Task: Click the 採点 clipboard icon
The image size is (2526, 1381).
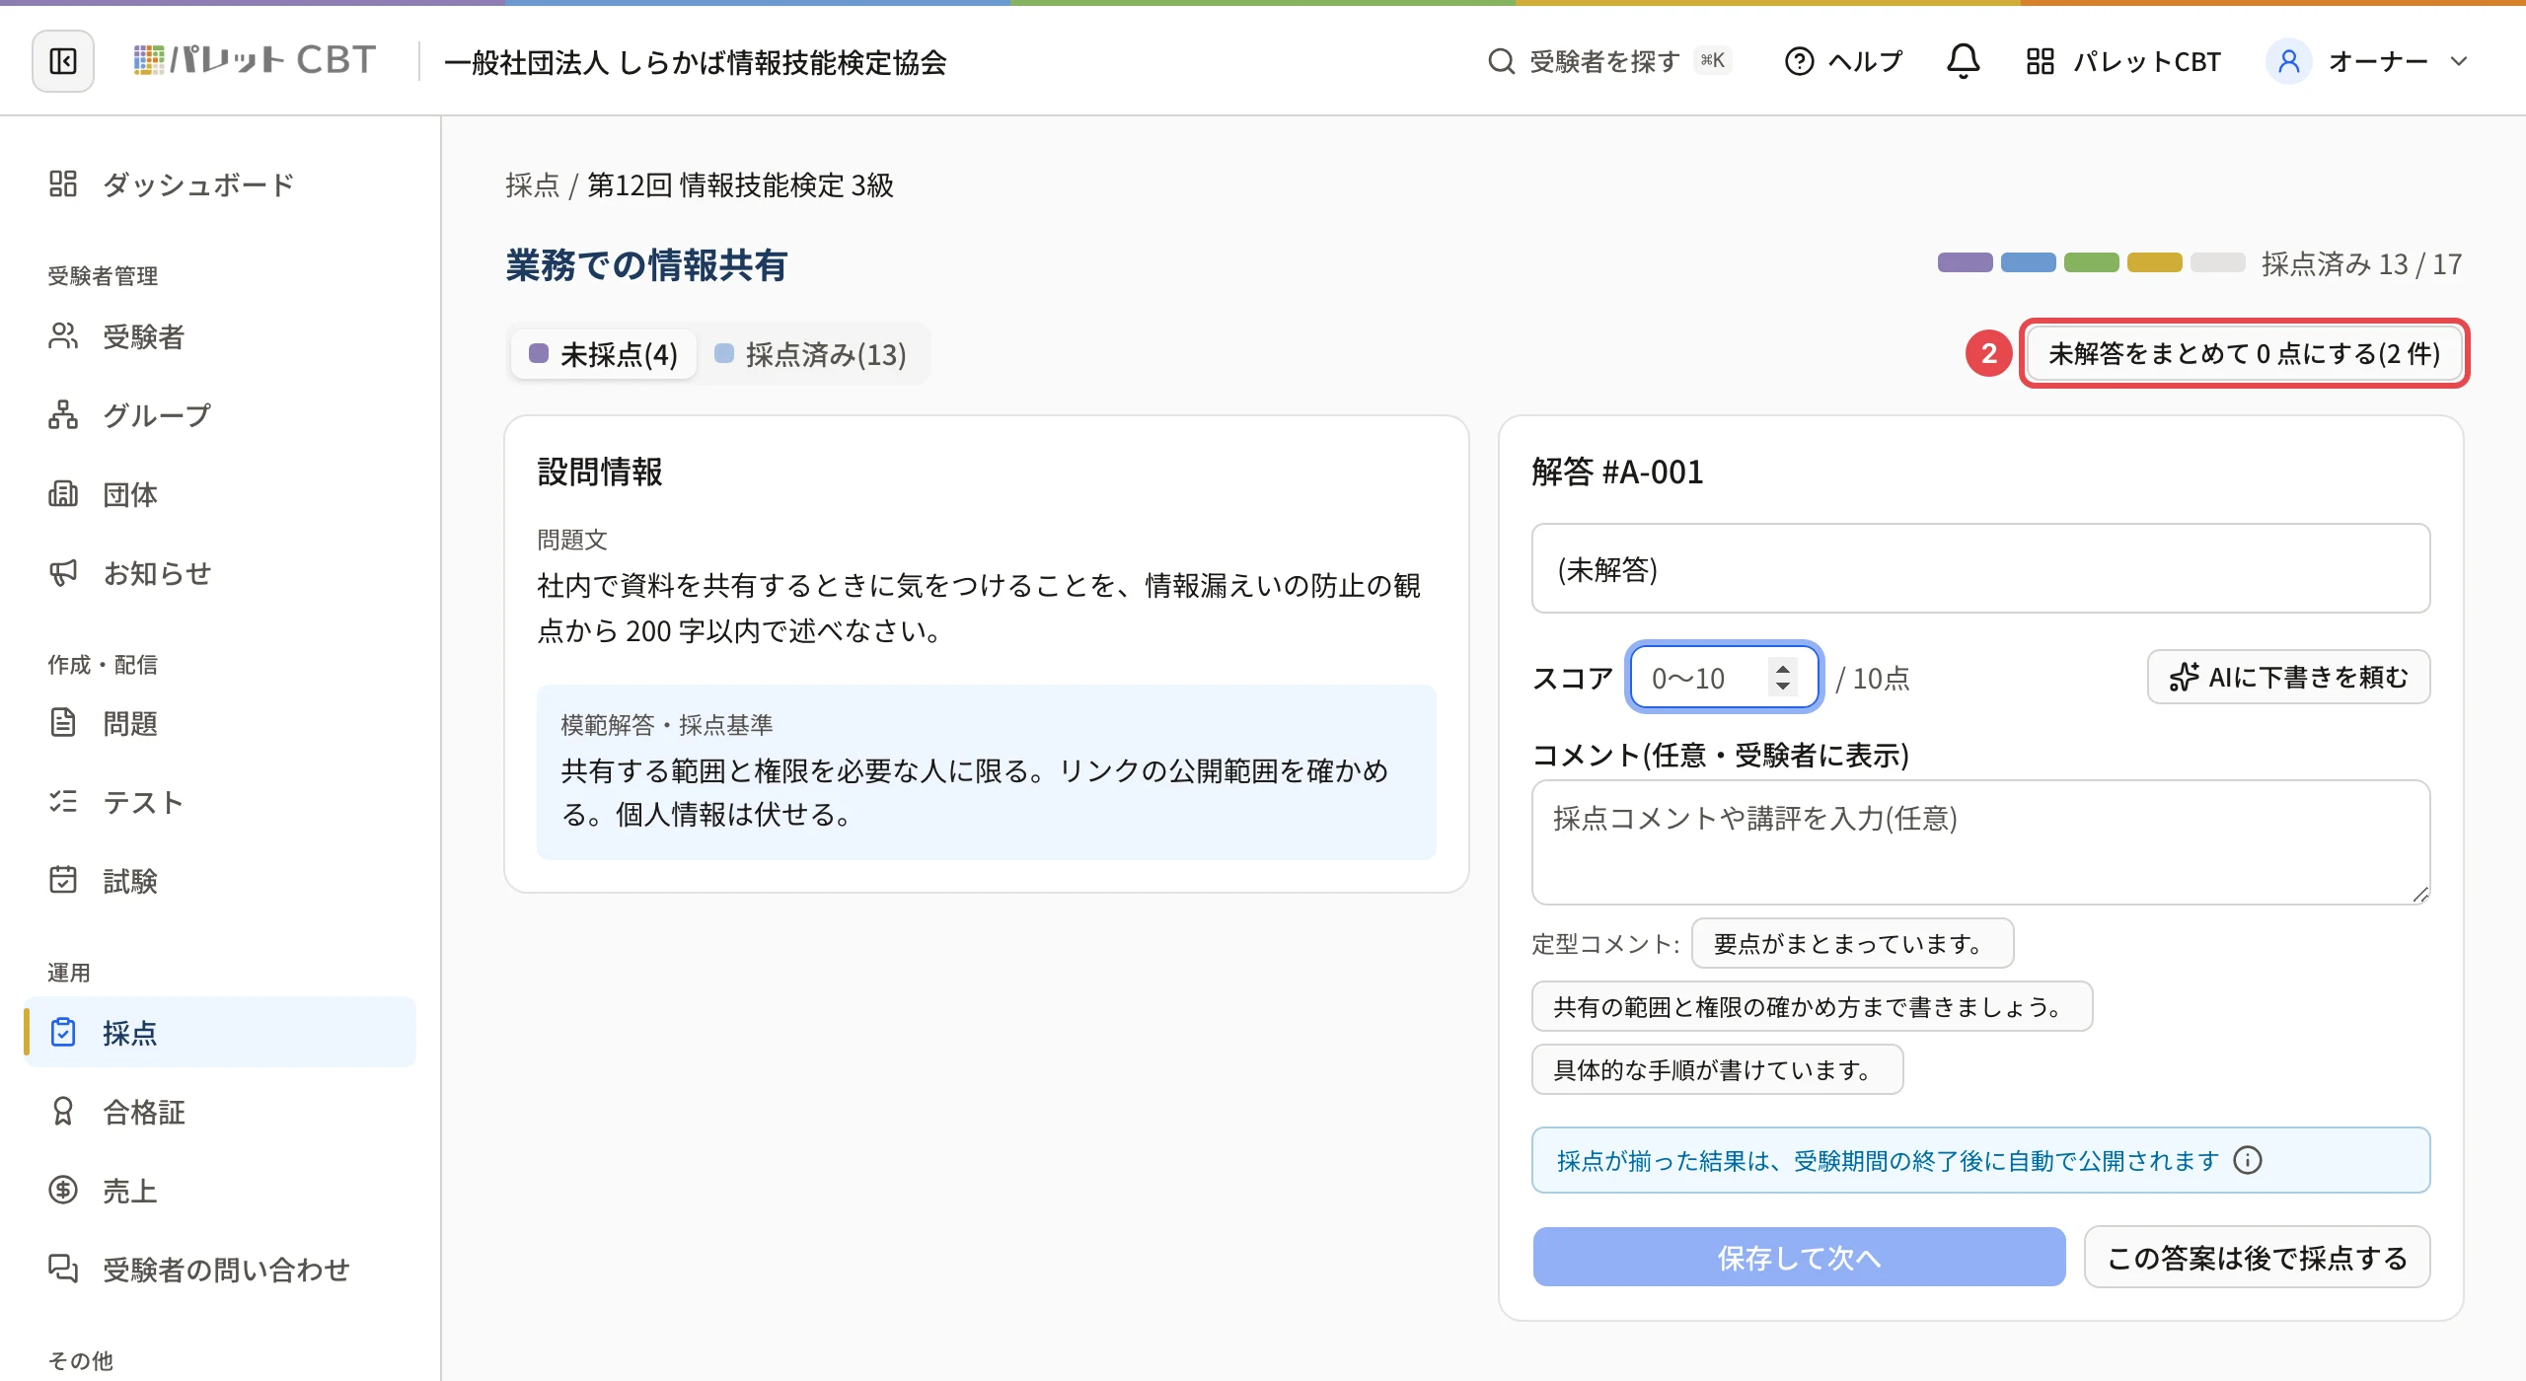Action: [63, 1032]
